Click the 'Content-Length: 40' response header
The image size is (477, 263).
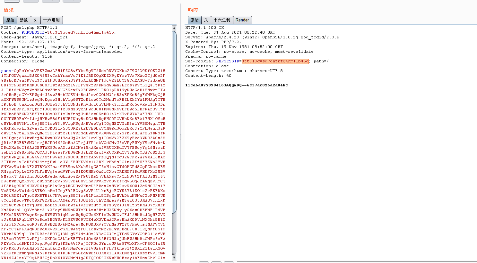point(208,76)
